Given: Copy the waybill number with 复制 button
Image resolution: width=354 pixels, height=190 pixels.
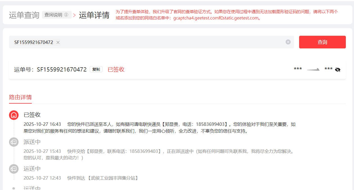Looking at the screenshot, I should pyautogui.click(x=96, y=69).
